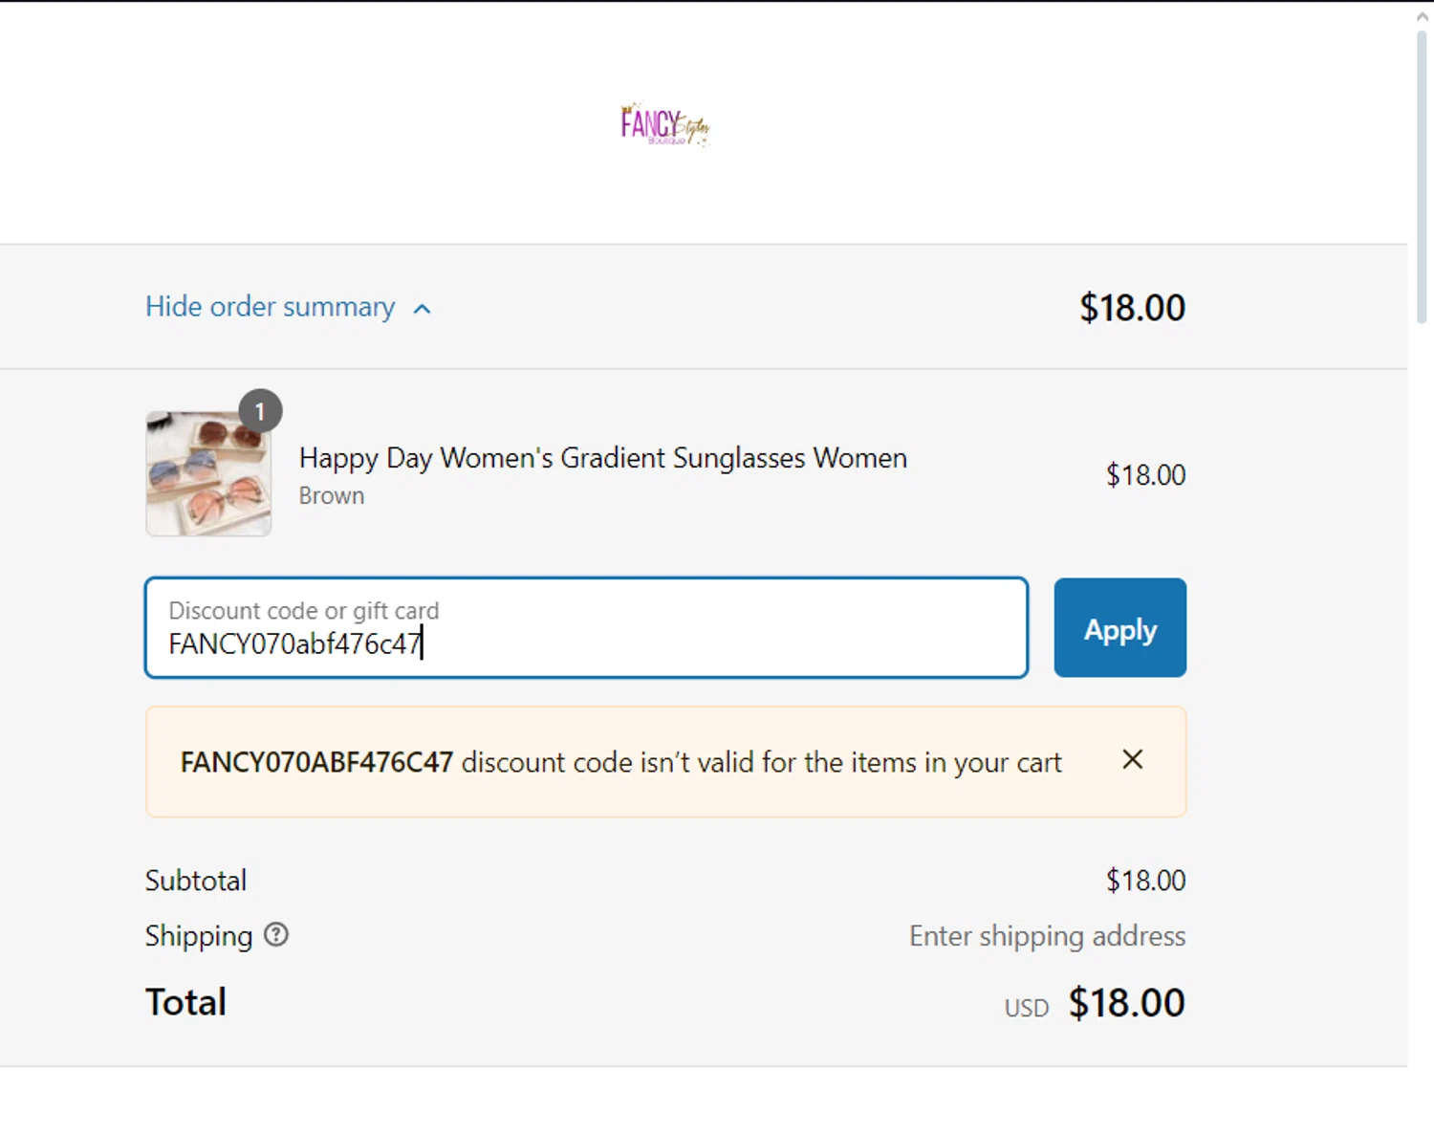Click the USD currency label
This screenshot has width=1434, height=1134.
[1026, 1009]
